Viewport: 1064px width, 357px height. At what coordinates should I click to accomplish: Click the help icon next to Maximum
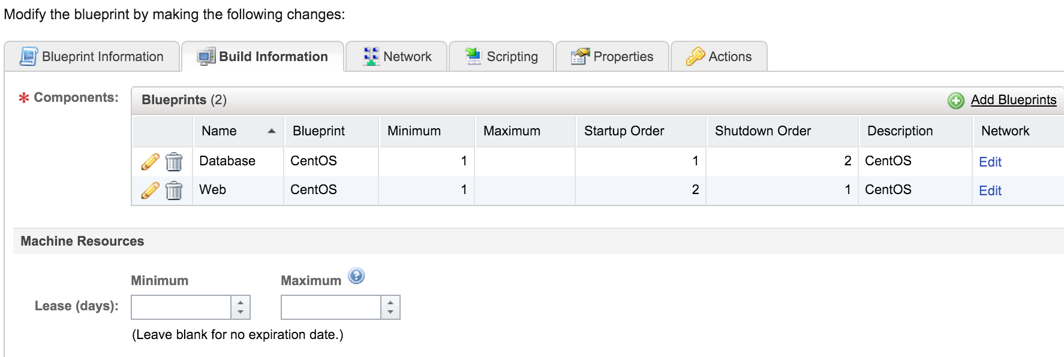pos(356,276)
